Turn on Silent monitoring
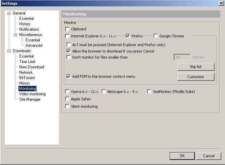 tap(67, 106)
